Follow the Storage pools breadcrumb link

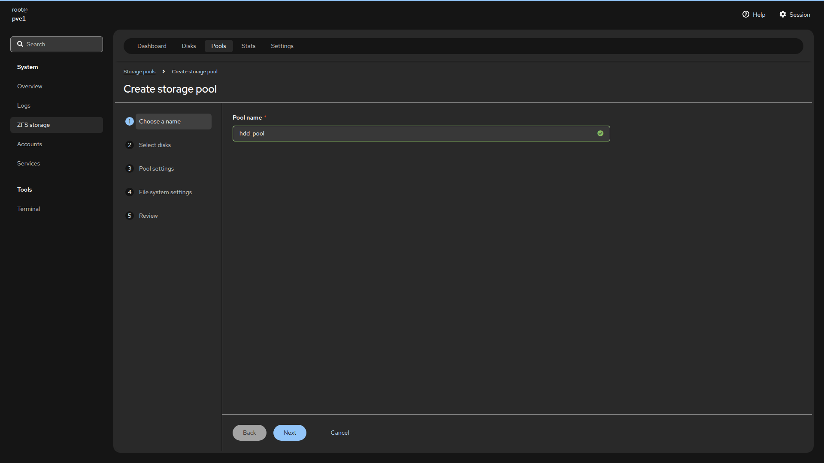tap(139, 72)
